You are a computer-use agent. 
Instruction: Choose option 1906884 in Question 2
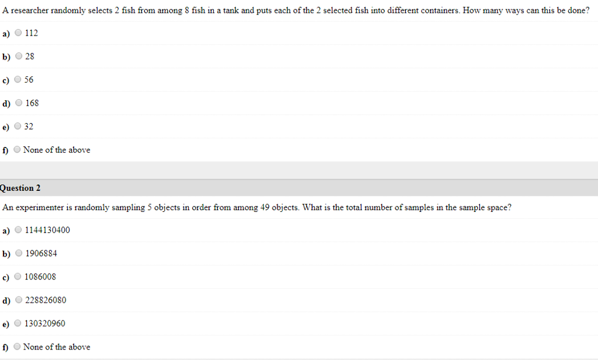click(x=18, y=253)
